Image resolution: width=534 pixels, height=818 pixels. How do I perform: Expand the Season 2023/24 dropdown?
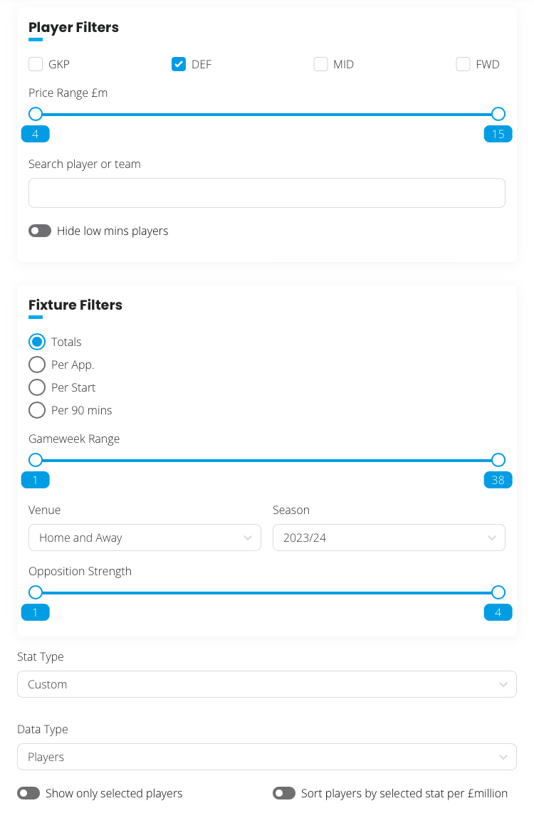(x=389, y=538)
